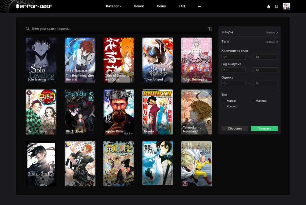
Task: Open the One Punch Man cover
Action: [x=196, y=164]
